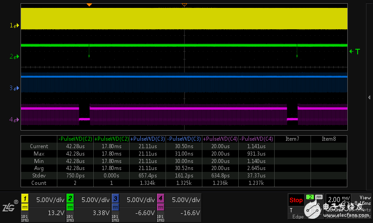Select the -PulseWD(C2) measurement column header
The width and height of the screenshot is (373, 223).
(75, 139)
